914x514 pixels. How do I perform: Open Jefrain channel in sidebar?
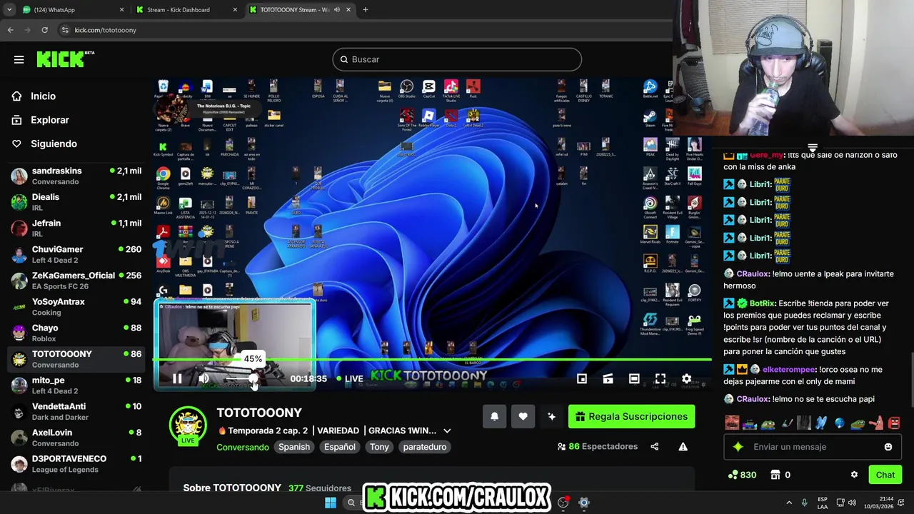pos(76,228)
